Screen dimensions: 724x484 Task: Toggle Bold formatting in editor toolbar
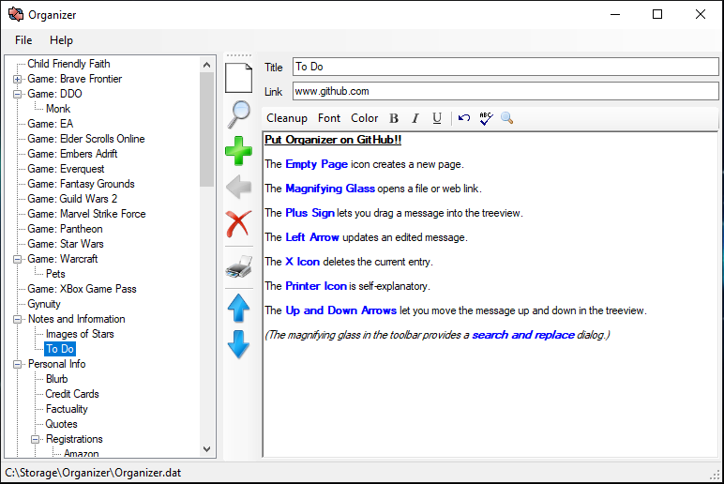click(394, 119)
